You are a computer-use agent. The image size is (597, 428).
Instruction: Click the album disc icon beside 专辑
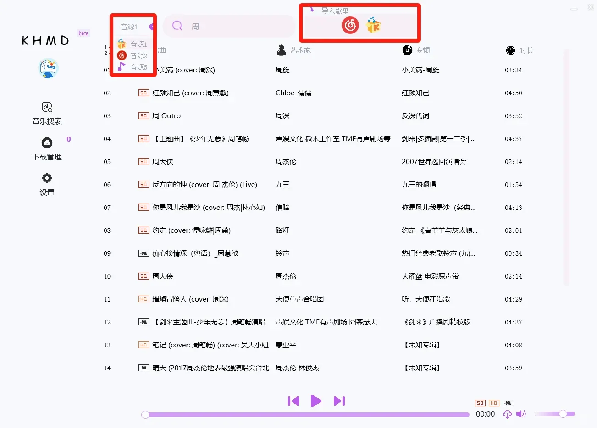pos(407,50)
